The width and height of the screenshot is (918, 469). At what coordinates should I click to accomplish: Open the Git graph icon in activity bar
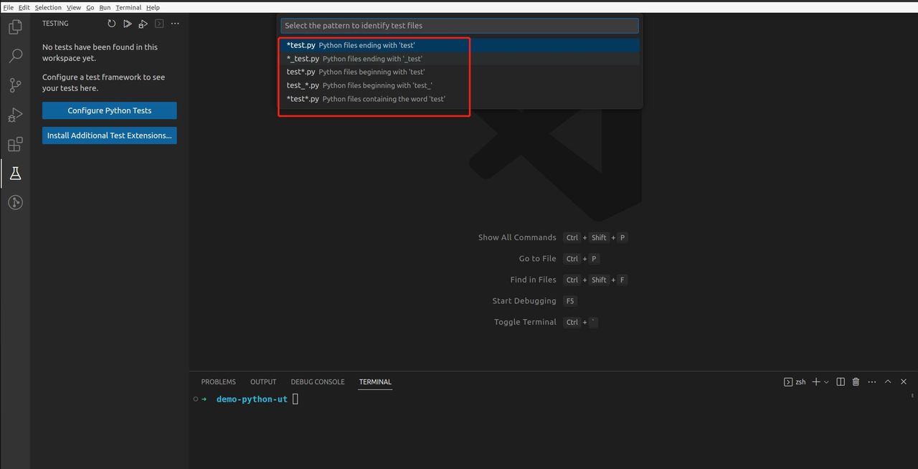coord(15,202)
